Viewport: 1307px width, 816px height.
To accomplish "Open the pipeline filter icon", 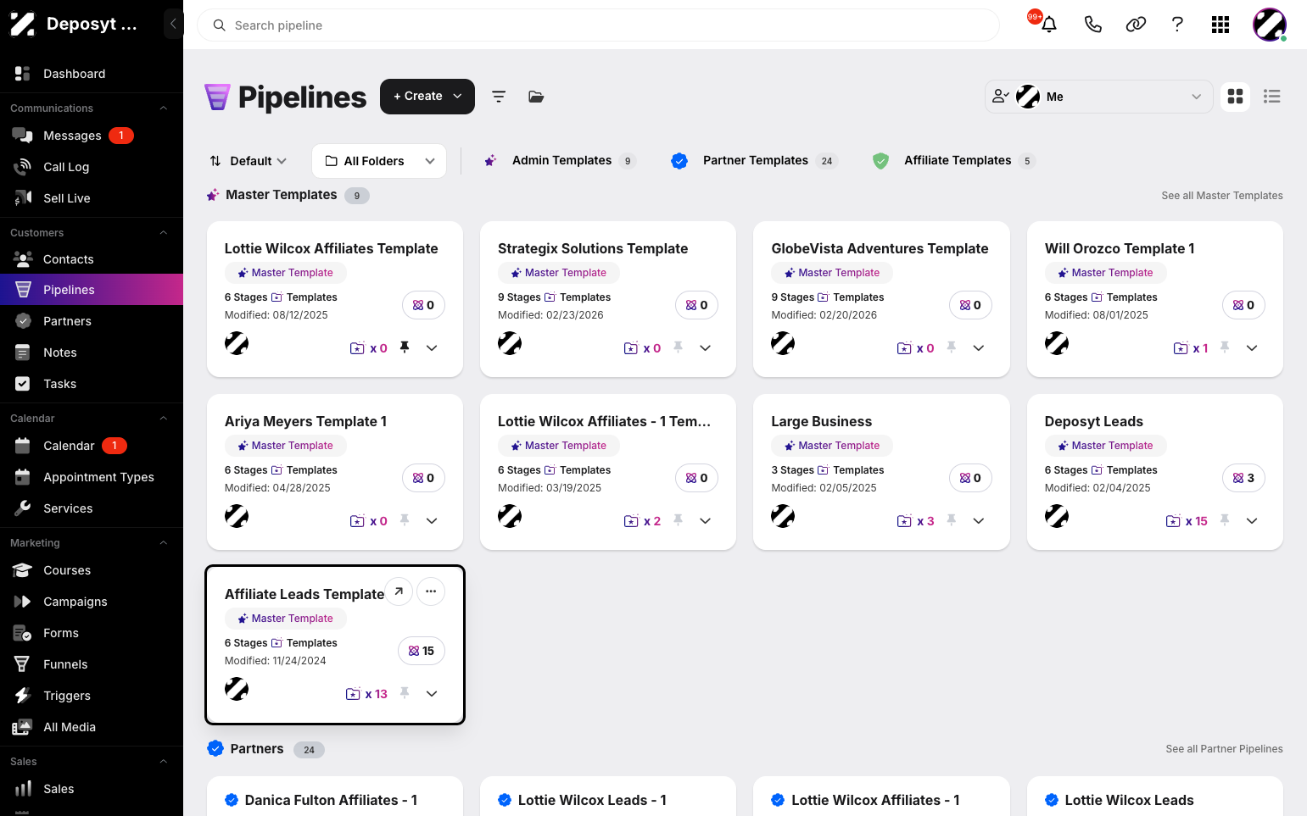I will pos(499,97).
